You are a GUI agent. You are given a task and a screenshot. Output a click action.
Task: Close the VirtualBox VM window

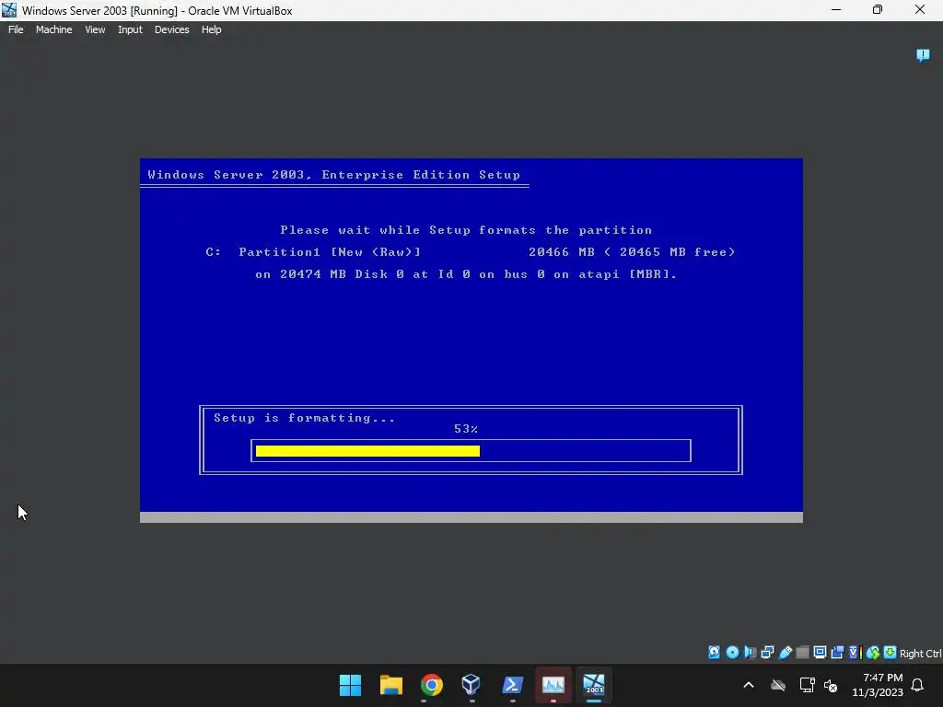click(x=920, y=10)
